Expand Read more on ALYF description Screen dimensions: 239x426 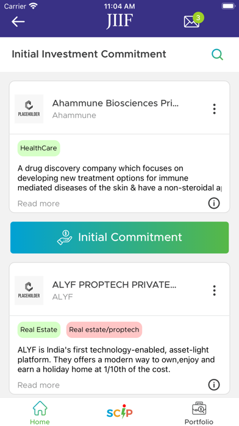tap(38, 385)
